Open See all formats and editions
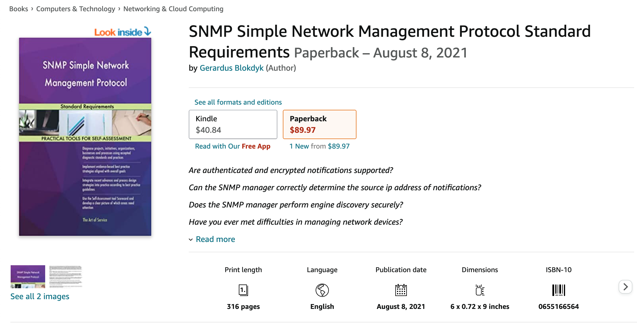637x323 pixels. (x=238, y=102)
